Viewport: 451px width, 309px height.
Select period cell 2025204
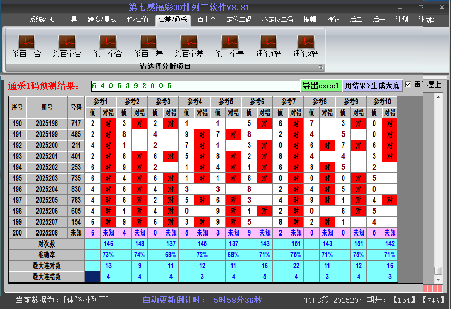[47, 189]
